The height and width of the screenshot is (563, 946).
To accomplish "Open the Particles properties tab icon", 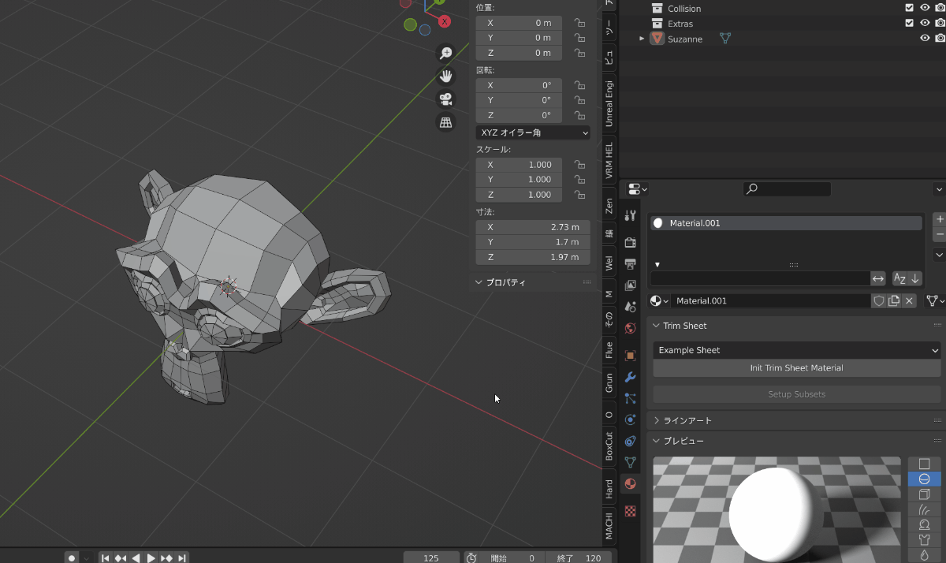I will coord(630,398).
